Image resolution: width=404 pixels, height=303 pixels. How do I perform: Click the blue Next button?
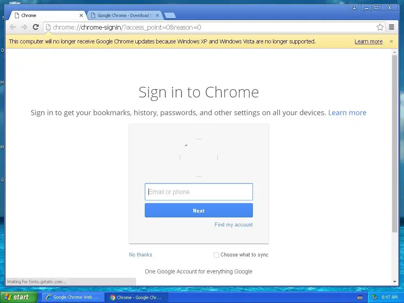(x=199, y=211)
